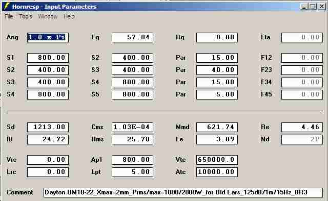Image resolution: width=328 pixels, height=201 pixels.
Task: Click the S4 field in the F34 row
Action: [x=132, y=82]
